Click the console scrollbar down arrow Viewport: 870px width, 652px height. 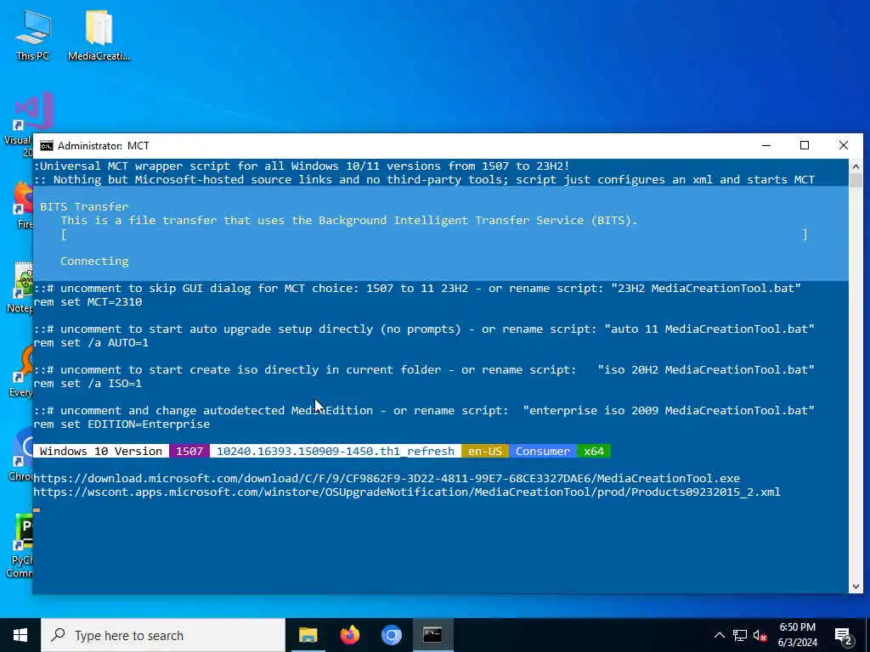click(x=856, y=586)
